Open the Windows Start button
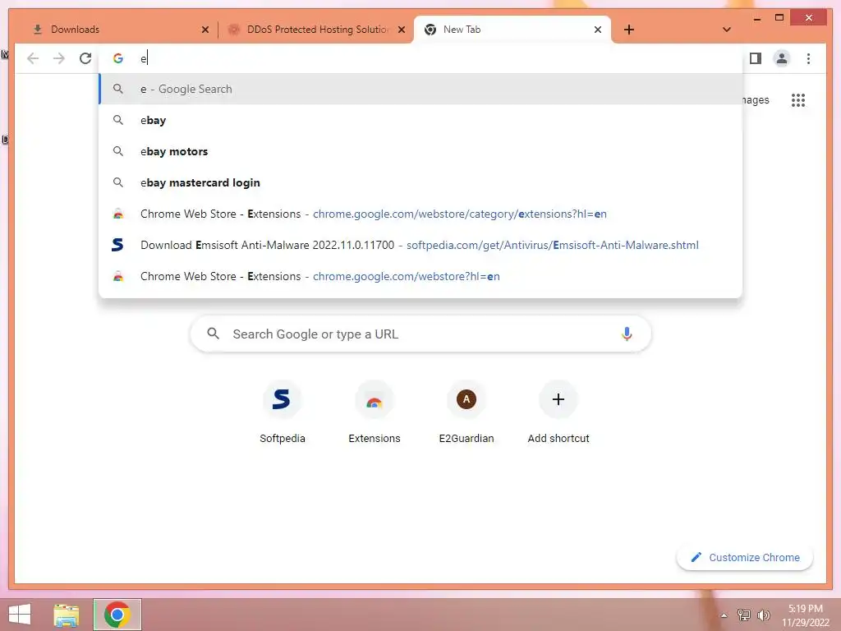The height and width of the screenshot is (631, 841). tap(20, 615)
